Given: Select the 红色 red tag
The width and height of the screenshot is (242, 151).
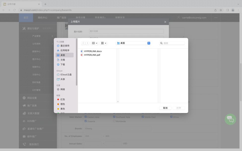Looking at the screenshot, I should point(63,99).
